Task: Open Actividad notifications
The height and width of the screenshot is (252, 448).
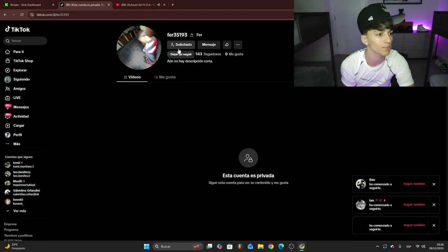Action: 21,117
